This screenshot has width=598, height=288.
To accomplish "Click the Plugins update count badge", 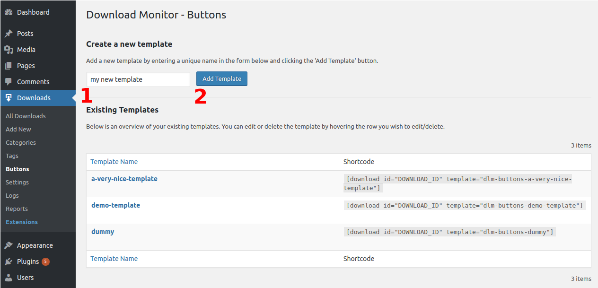I will click(45, 262).
